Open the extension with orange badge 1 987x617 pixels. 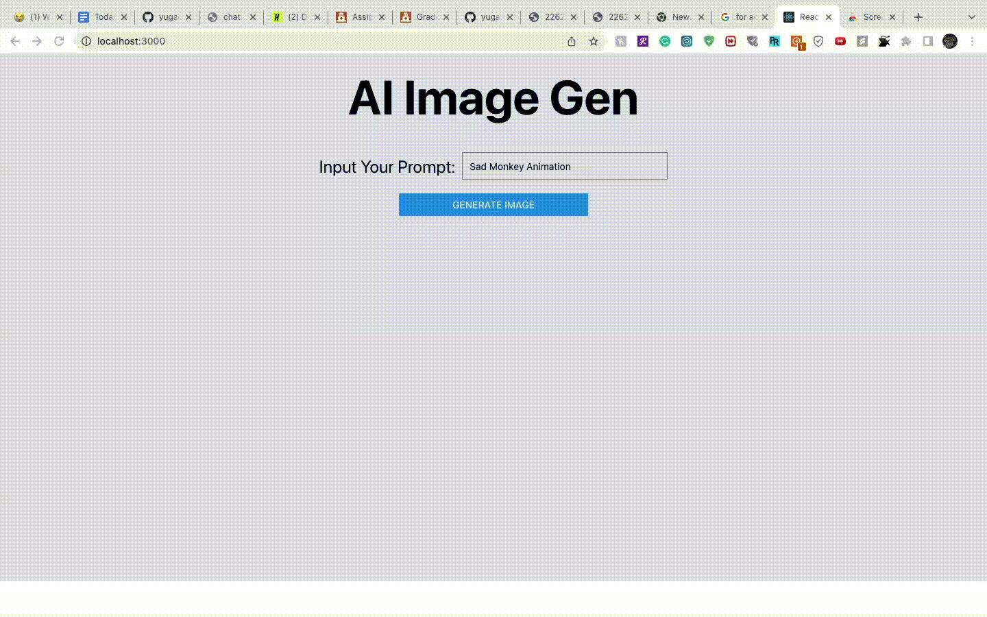click(x=796, y=42)
